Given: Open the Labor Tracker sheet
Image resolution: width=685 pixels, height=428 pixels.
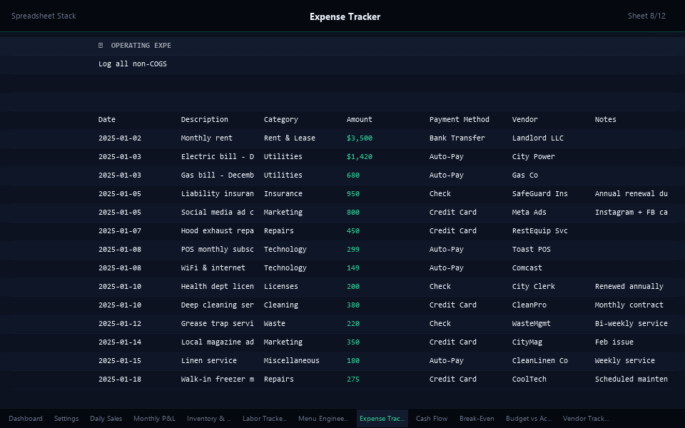Looking at the screenshot, I should pyautogui.click(x=265, y=419).
